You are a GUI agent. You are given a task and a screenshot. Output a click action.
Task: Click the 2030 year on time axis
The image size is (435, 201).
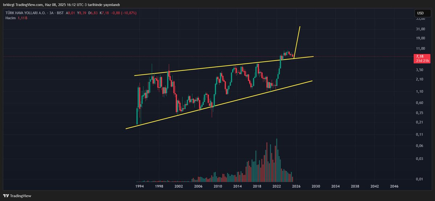pyautogui.click(x=316, y=186)
